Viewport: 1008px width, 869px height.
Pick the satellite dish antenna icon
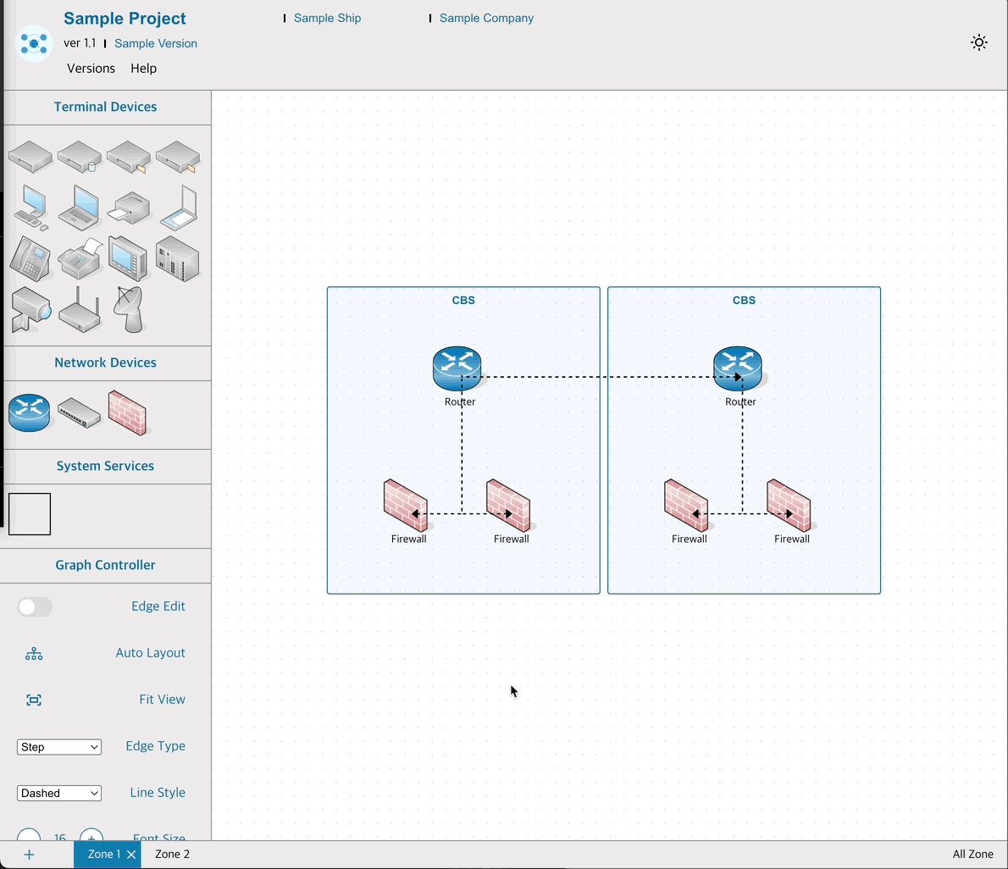coord(129,309)
